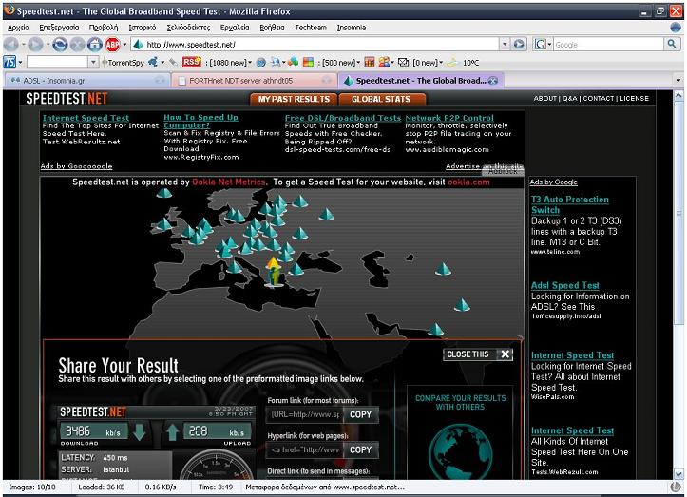Click the Go button next to address bar
Image resolution: width=687 pixels, height=497 pixels.
pyautogui.click(x=519, y=45)
